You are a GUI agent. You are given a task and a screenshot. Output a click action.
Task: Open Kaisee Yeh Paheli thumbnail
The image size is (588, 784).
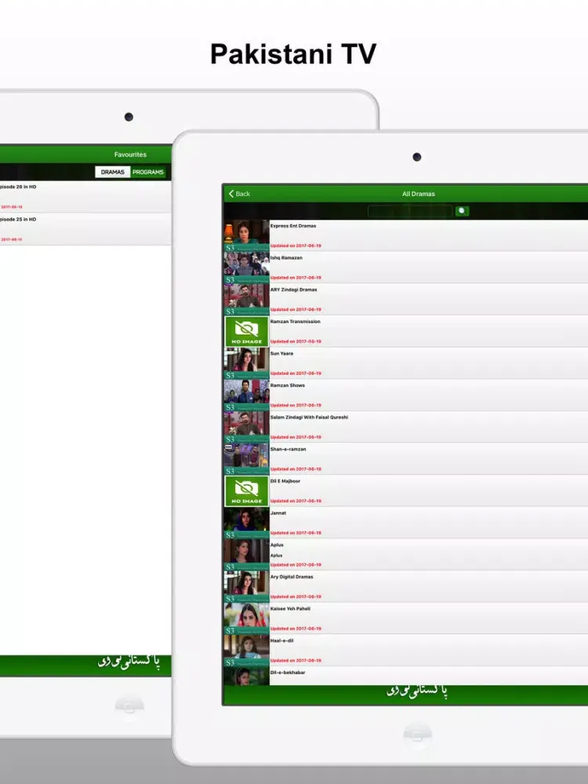(246, 619)
